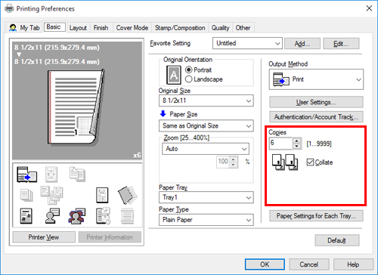378x275 pixels.
Task: Click the tilted paper finishing icon
Action: 127,195
